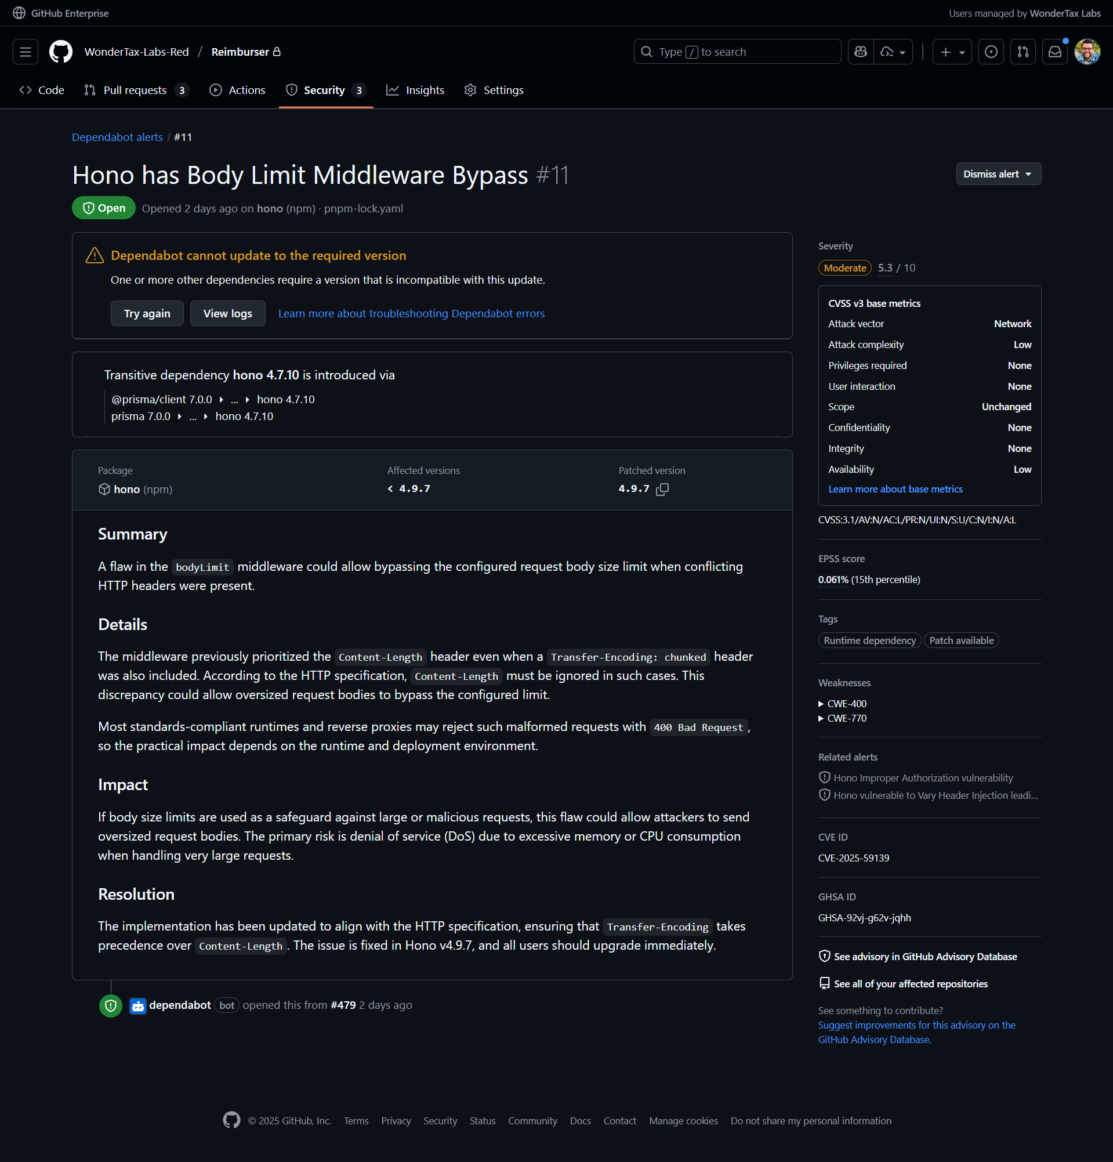
Task: Switch to the Pull requests tab
Action: [136, 90]
